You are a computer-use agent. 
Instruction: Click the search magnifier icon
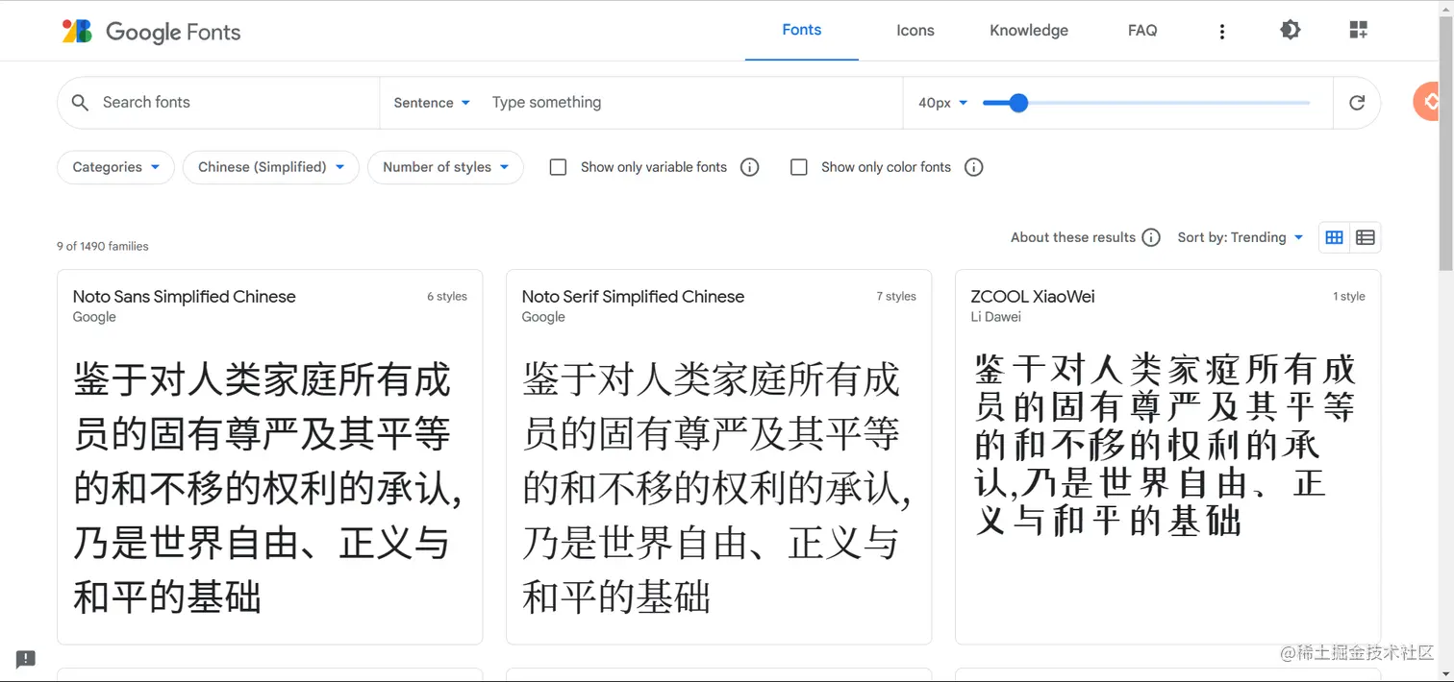(x=81, y=103)
